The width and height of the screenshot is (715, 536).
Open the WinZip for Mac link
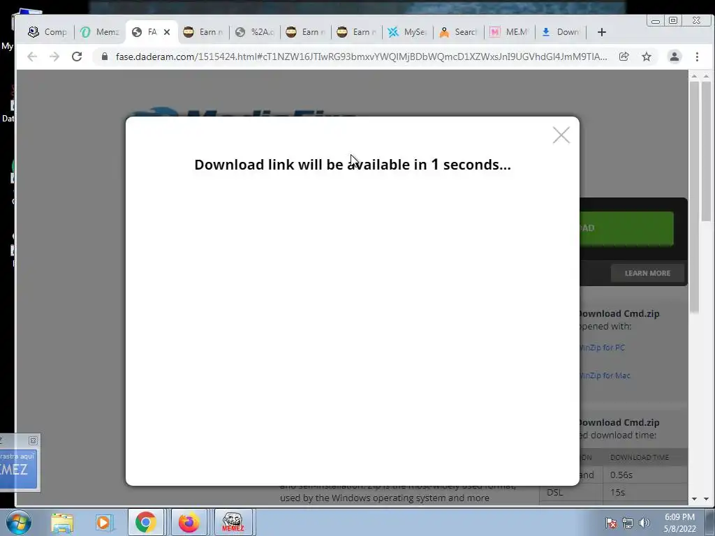click(605, 375)
